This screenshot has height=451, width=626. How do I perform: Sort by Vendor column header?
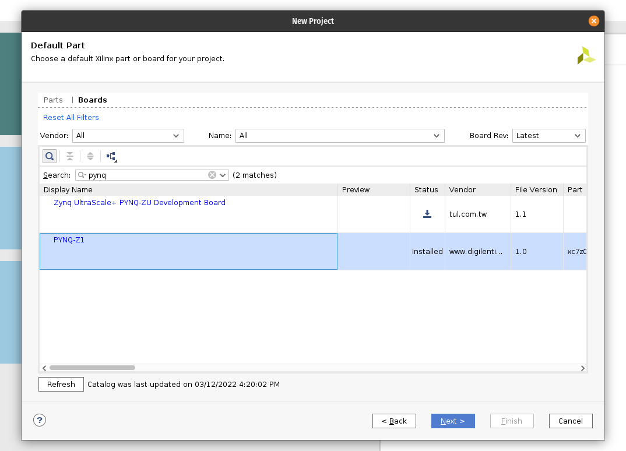[x=478, y=189]
